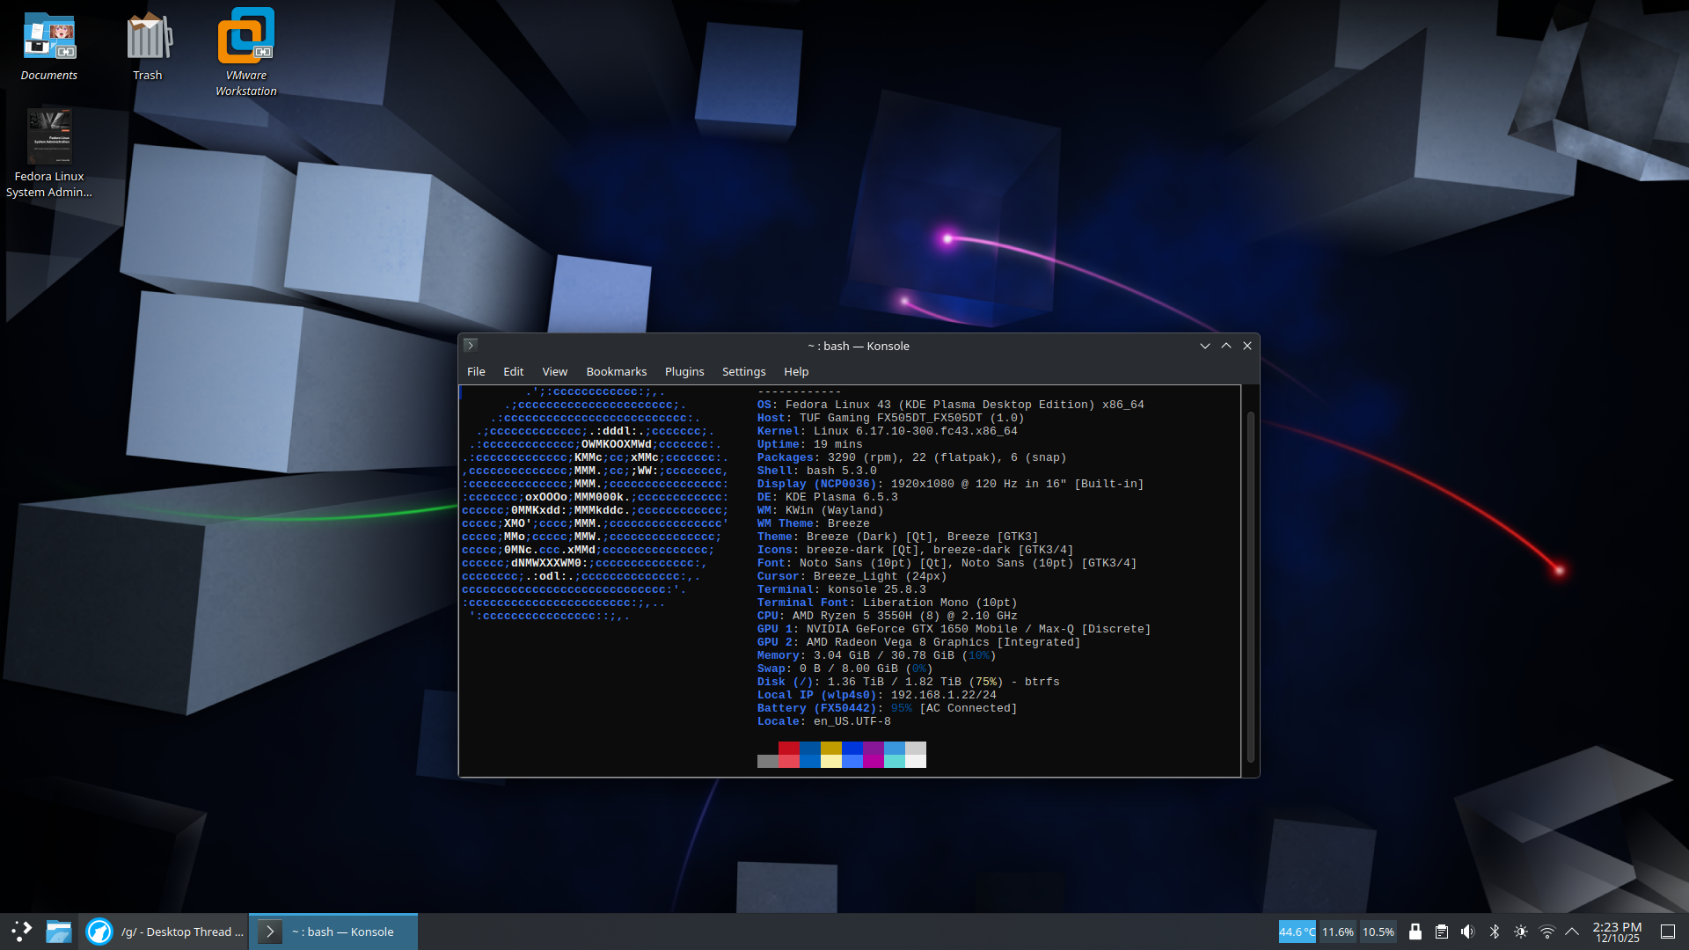1689x950 pixels.
Task: Open the clipboard tray icon
Action: point(1441,932)
